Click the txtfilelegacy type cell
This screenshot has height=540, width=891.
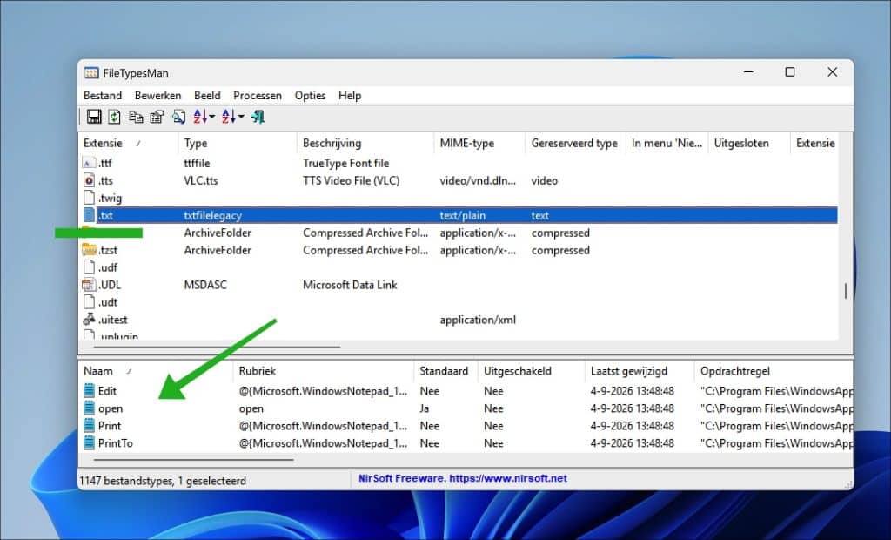click(212, 216)
